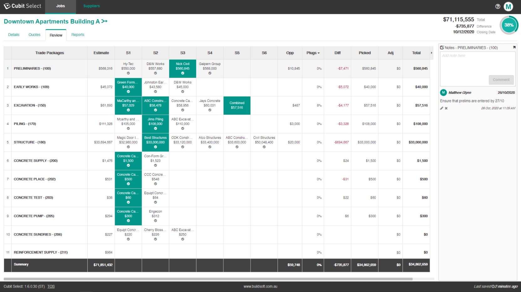Click the Matthew Glynn avatar in notes

(443, 93)
